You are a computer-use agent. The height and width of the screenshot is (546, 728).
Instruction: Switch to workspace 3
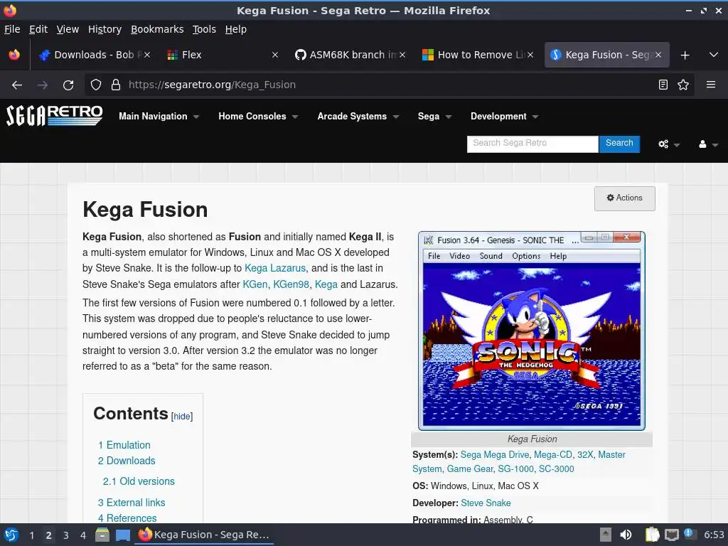(x=66, y=535)
